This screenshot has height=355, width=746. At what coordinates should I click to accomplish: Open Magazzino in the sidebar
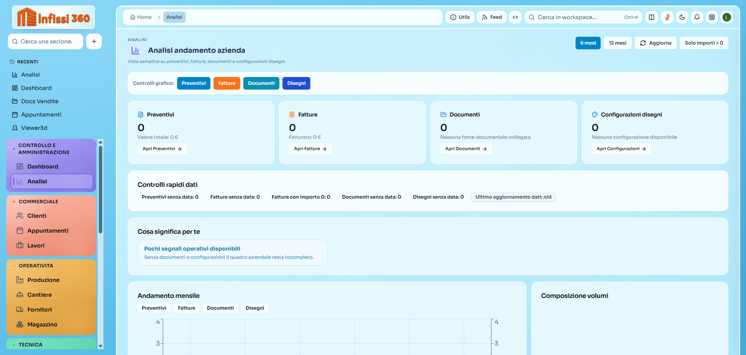(42, 325)
